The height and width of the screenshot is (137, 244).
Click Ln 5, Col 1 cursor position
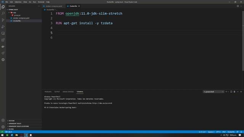tap(202, 132)
